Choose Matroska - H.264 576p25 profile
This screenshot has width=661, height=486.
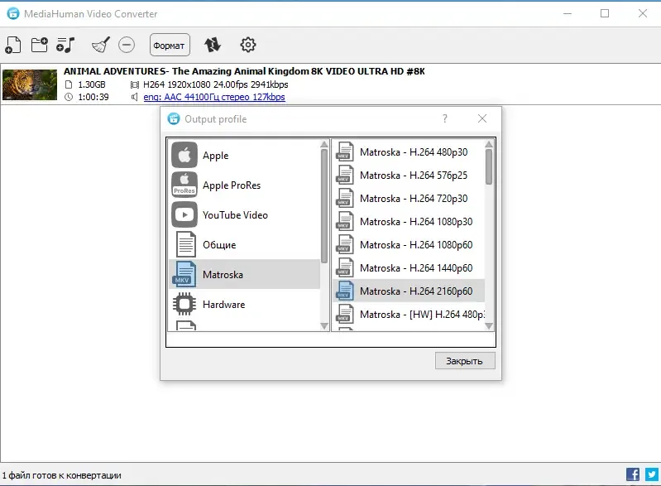409,175
